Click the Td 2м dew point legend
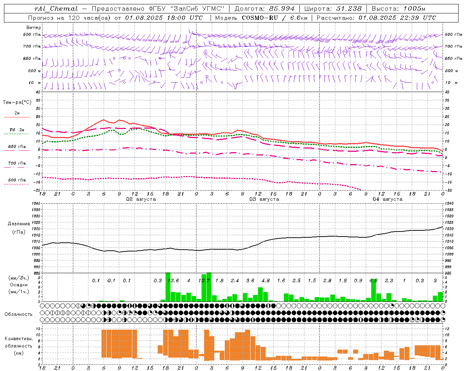Screen dimensions: 464x371 [x=17, y=131]
